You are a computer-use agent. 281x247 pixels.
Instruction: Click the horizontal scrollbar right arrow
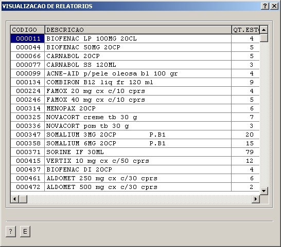pos(256,199)
